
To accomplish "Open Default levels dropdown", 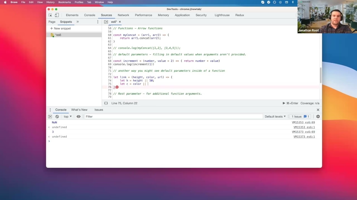I will [275, 117].
